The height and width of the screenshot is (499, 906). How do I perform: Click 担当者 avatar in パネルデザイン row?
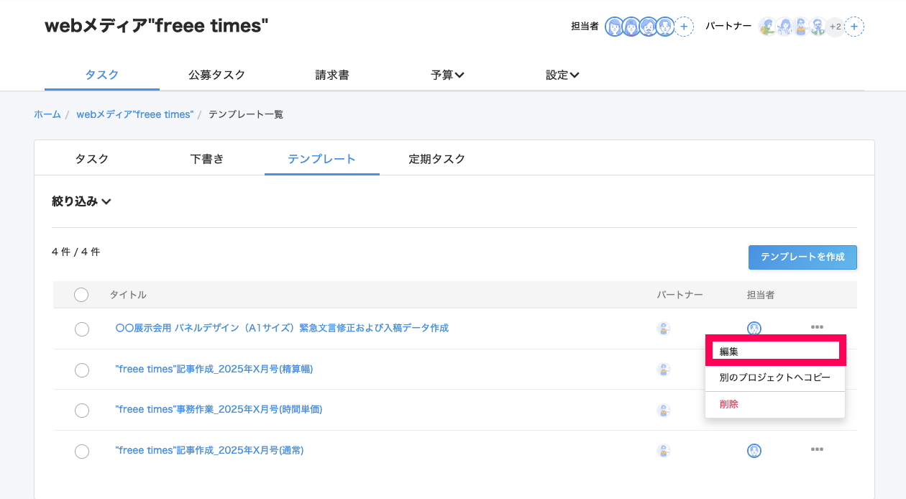tap(754, 329)
